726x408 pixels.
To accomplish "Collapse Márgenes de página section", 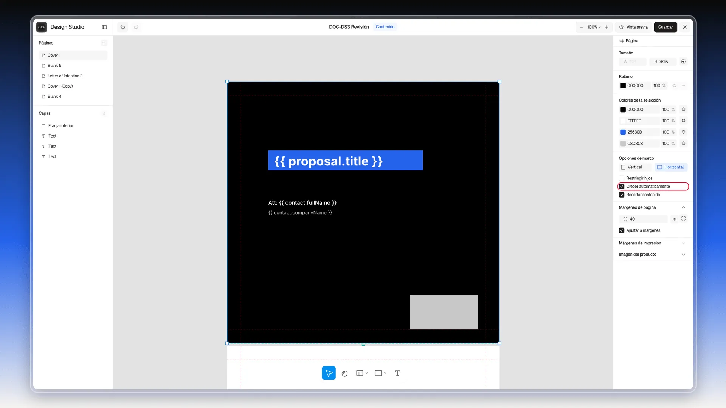I will (683, 207).
